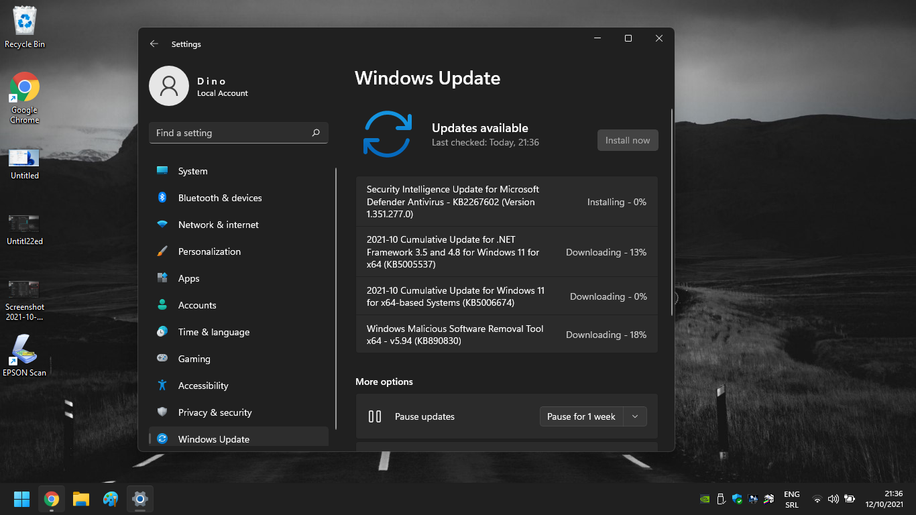This screenshot has width=916, height=515.
Task: Click the Privacy & security shield icon
Action: [x=162, y=412]
